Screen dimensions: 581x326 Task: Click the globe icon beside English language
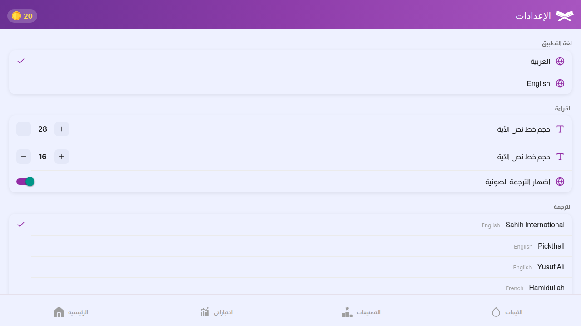[x=560, y=83]
